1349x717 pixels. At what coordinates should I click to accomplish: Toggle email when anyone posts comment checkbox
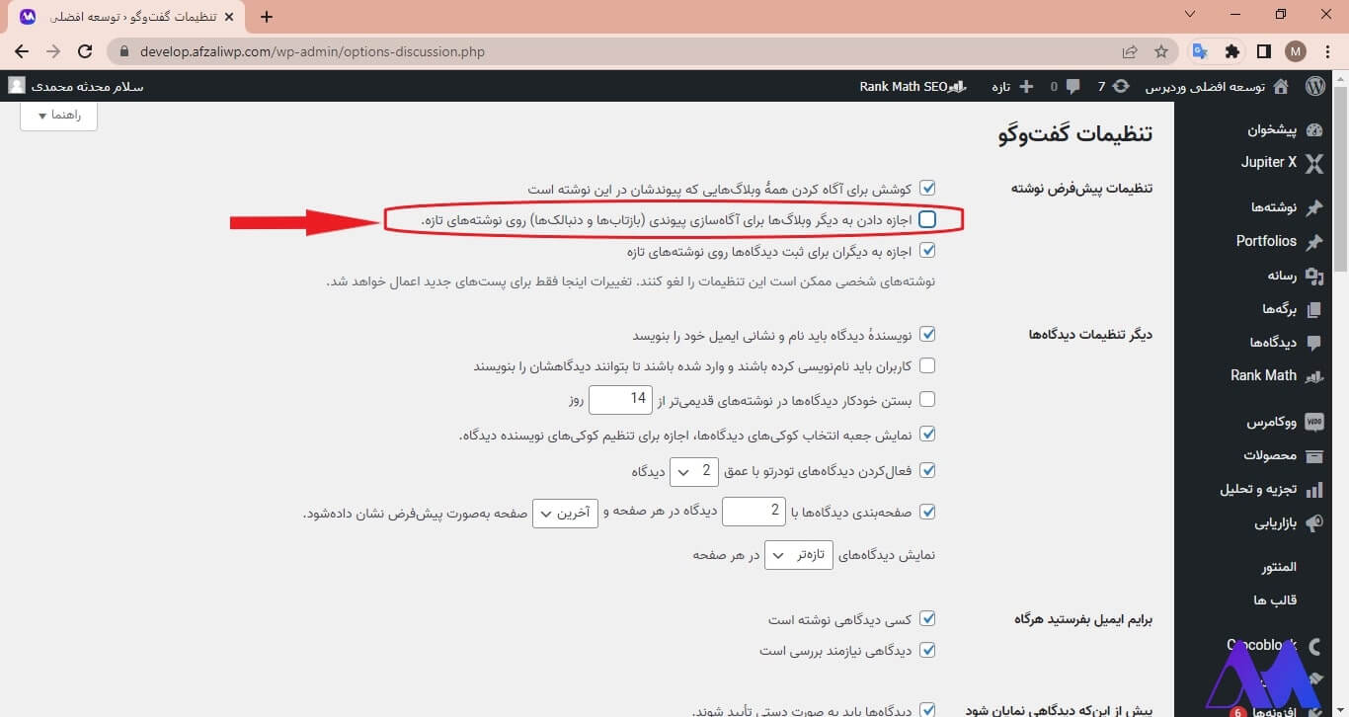coord(927,619)
